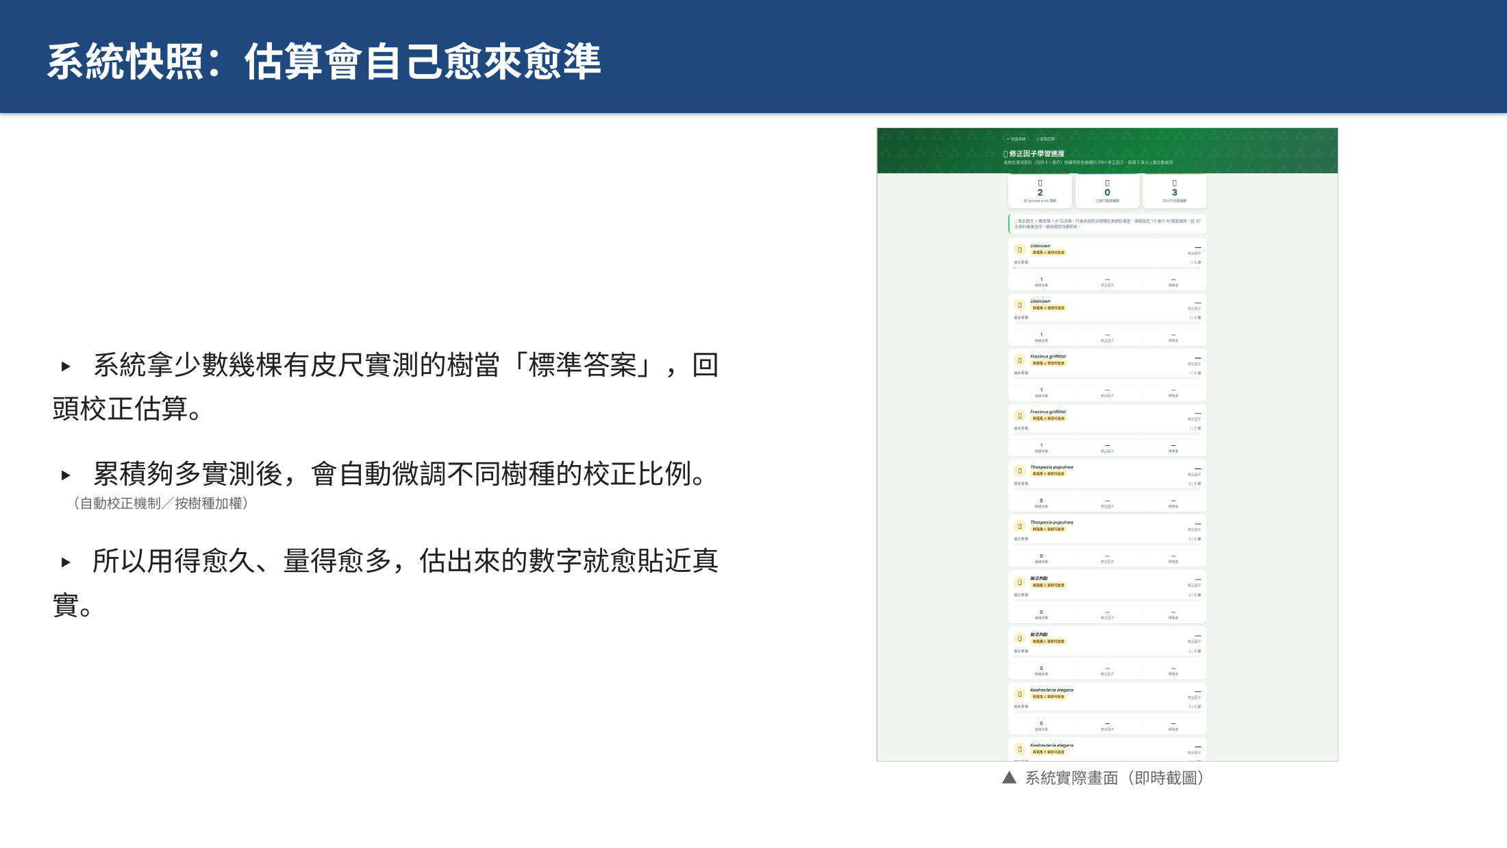Click the second Unknown species card icon

tap(1019, 305)
